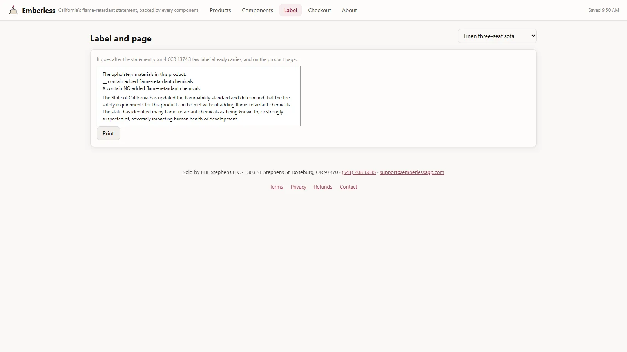Open the Checkout page
Image resolution: width=627 pixels, height=352 pixels.
tap(319, 10)
